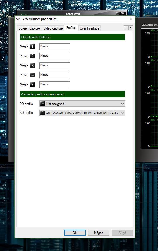
Task: Open the Video capture tab
Action: tap(53, 28)
